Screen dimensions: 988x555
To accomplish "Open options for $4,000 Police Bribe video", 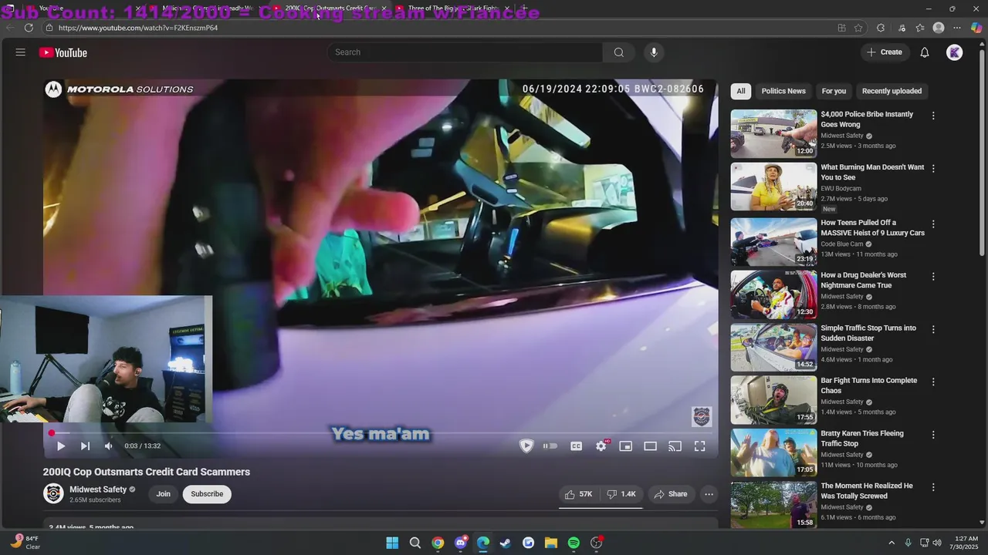I will tap(933, 116).
